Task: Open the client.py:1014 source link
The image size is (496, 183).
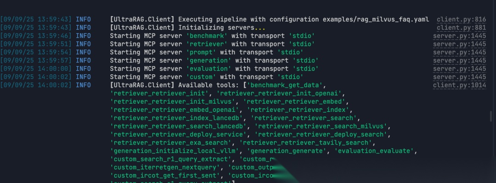Action: point(459,85)
